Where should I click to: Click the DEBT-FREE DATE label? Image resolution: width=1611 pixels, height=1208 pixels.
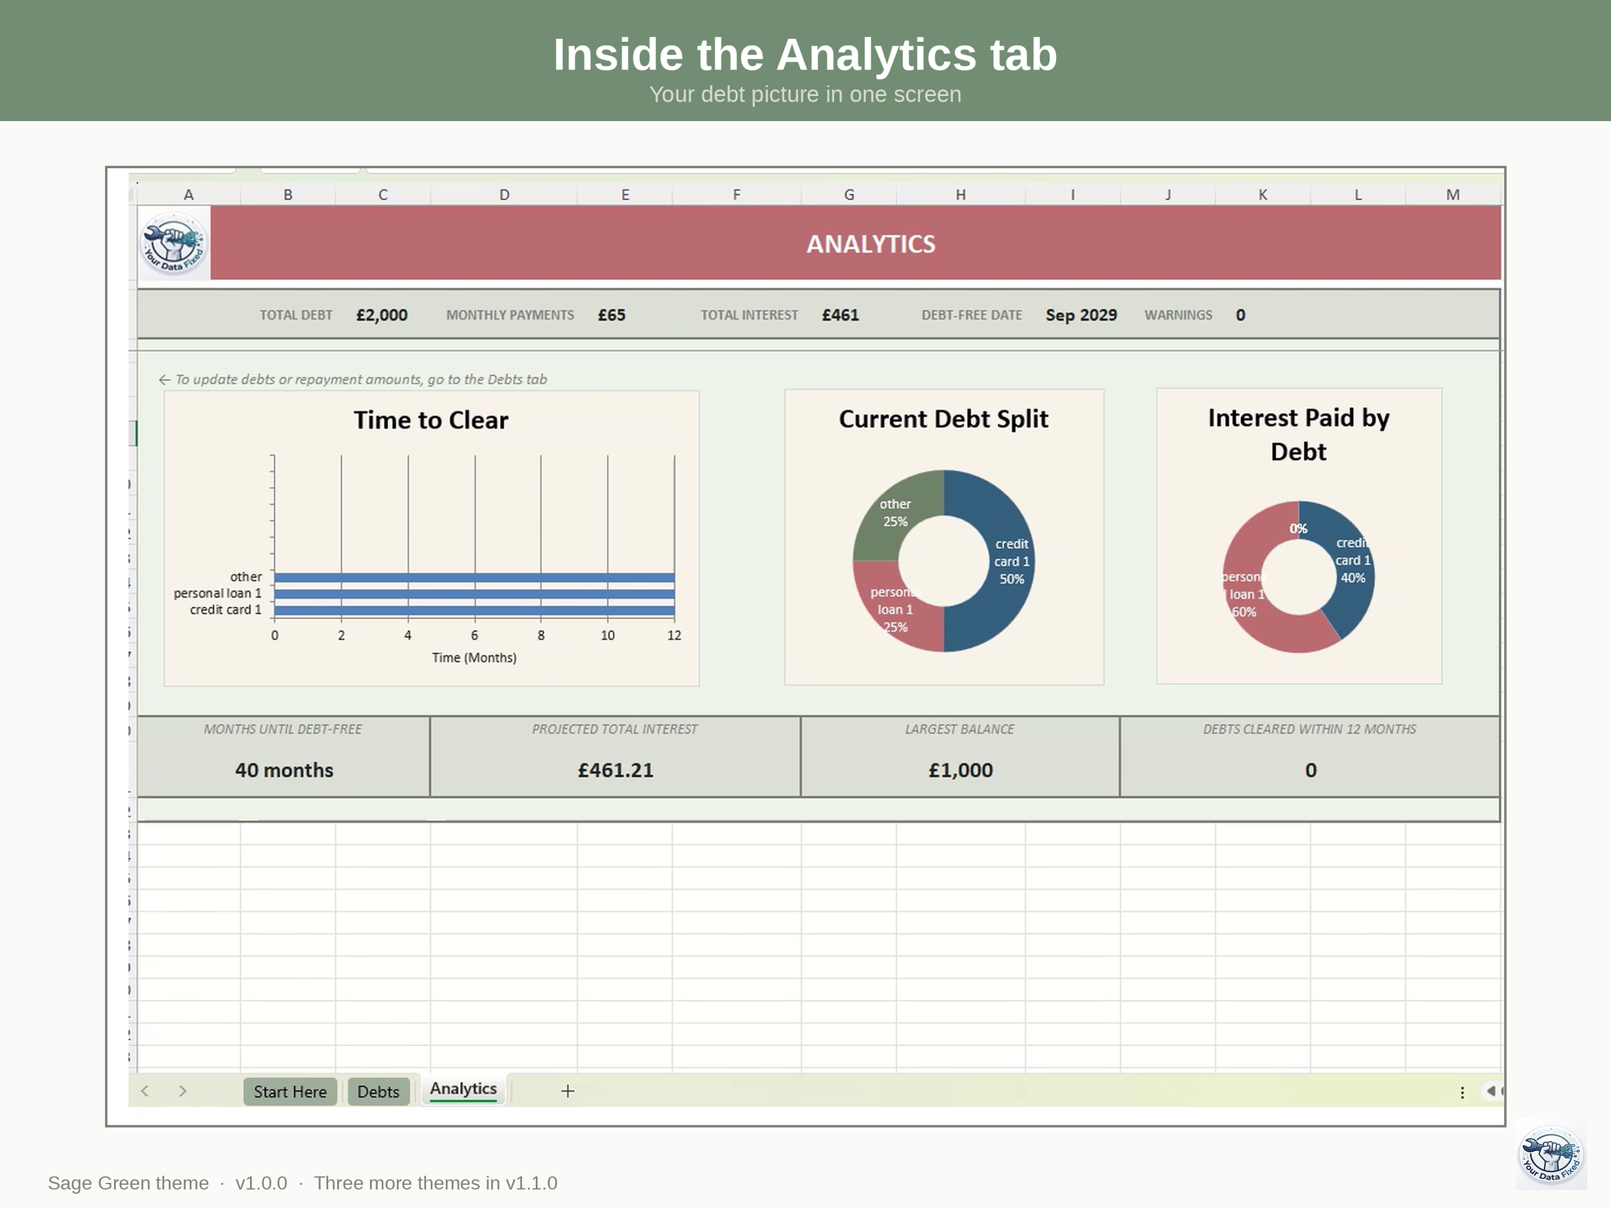(x=972, y=315)
